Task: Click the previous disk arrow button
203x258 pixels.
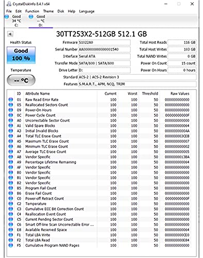Action: click(10, 34)
